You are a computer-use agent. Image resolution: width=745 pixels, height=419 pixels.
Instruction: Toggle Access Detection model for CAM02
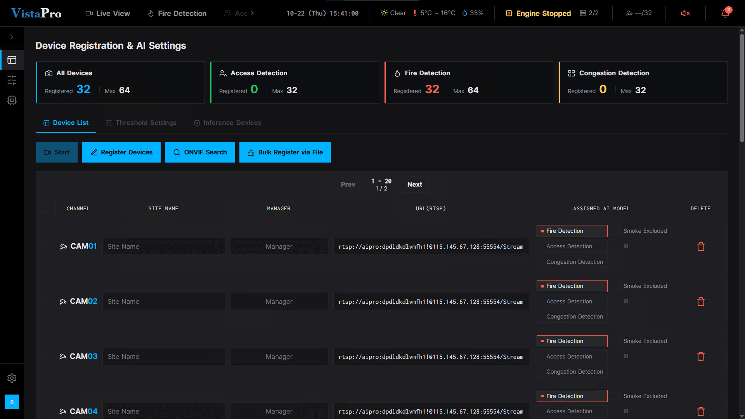tap(572, 301)
